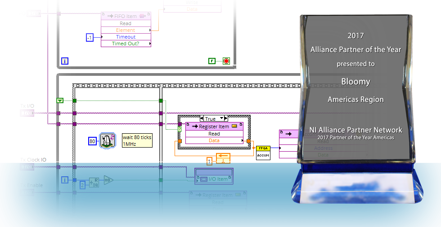Select the blue 2 divisor constant
441x227 pixels.
[82, 185]
